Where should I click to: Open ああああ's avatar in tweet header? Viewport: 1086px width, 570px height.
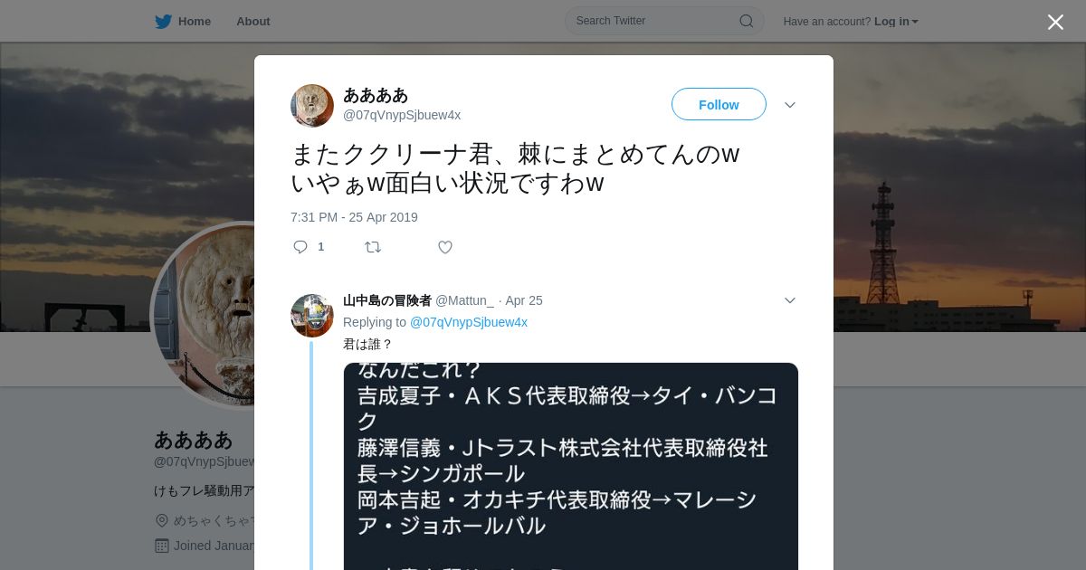312,106
